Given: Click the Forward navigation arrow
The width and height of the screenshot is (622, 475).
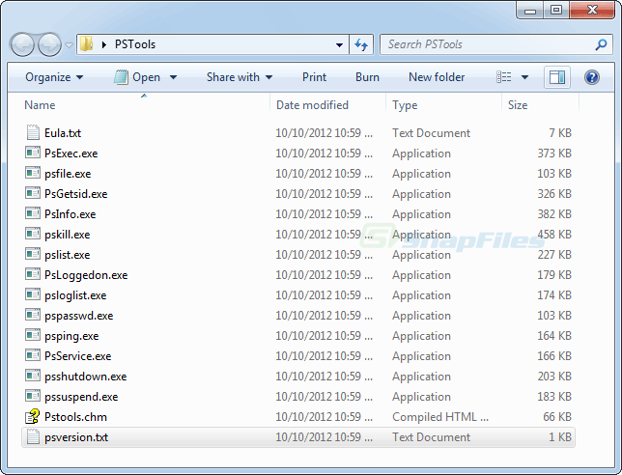Looking at the screenshot, I should click(x=49, y=44).
